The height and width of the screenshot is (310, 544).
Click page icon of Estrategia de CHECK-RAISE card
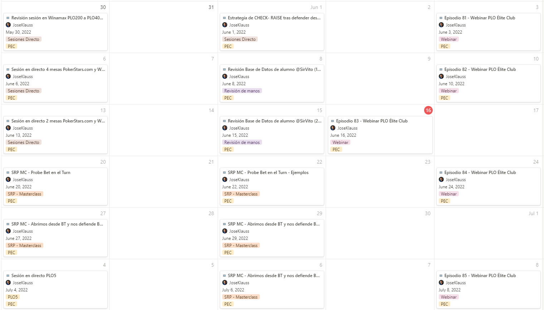click(224, 18)
